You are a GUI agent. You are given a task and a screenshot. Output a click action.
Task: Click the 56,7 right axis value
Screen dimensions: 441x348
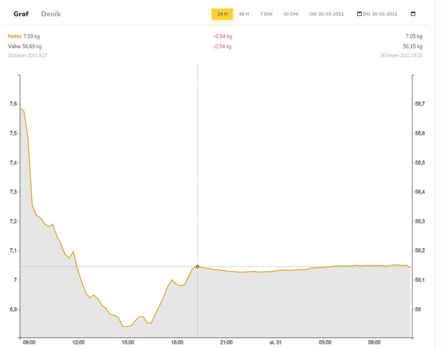point(420,104)
